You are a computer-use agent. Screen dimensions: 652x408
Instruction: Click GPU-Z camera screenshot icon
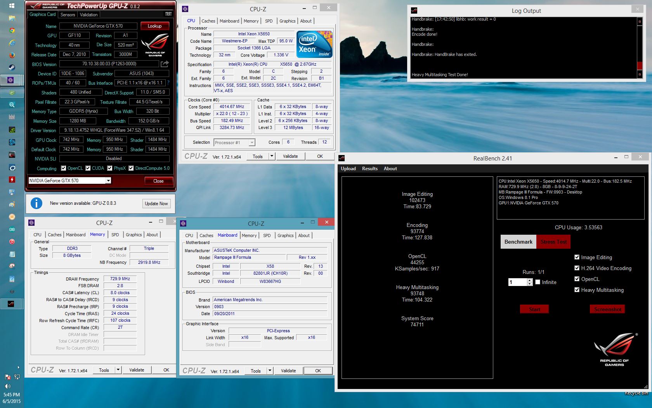(168, 14)
